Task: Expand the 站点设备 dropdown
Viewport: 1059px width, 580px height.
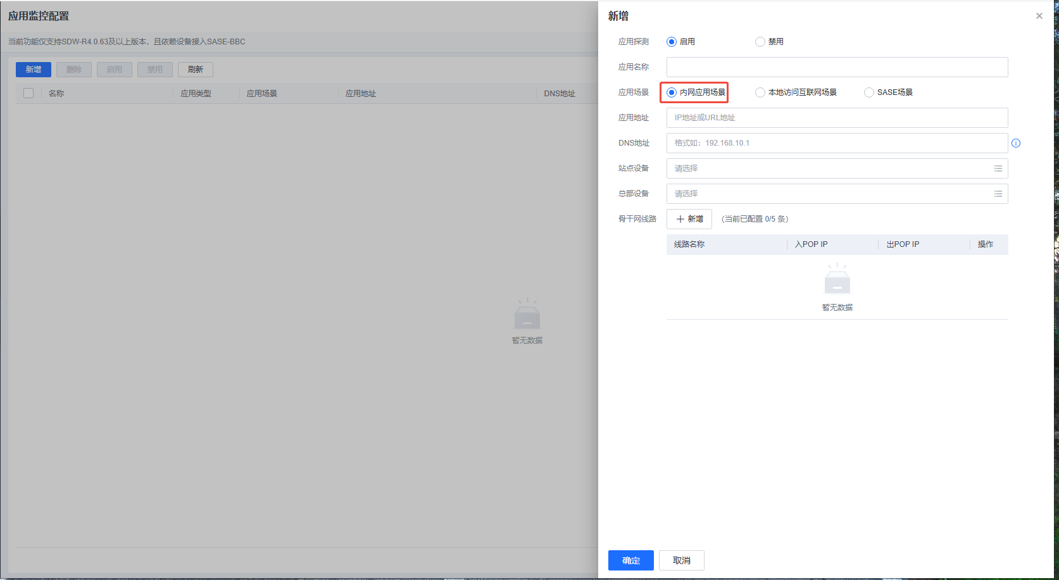Action: coord(829,168)
